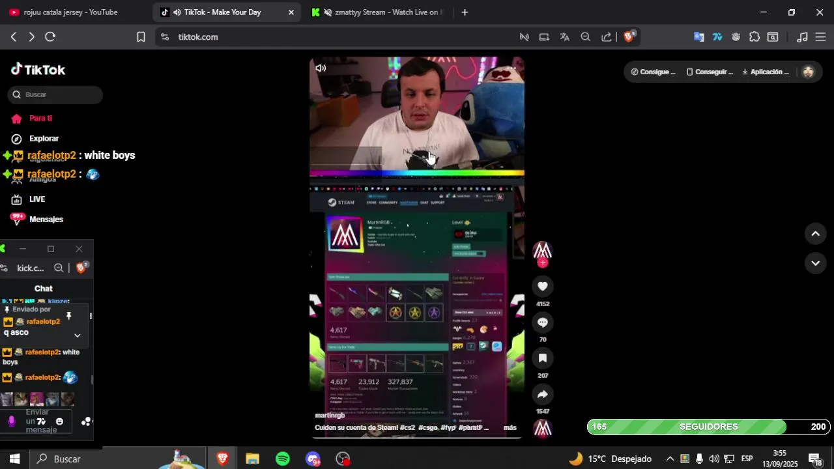Open the Explorar page
This screenshot has width=834, height=469.
[35, 139]
